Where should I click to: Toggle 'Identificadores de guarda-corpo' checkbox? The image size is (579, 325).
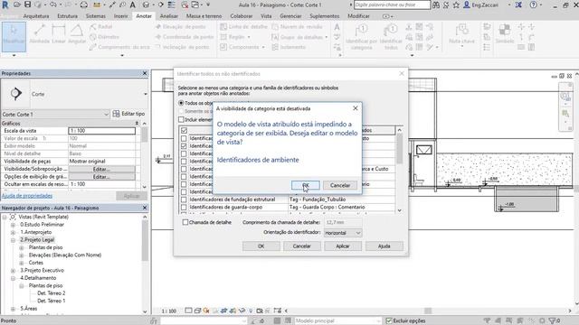pos(184,207)
